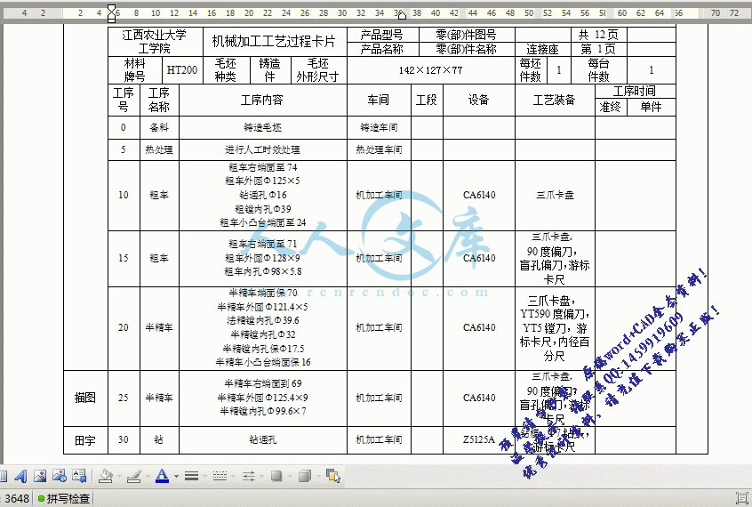This screenshot has height=507, width=752.
Task: Insert a text frame using toolbar icon
Action: (79, 476)
